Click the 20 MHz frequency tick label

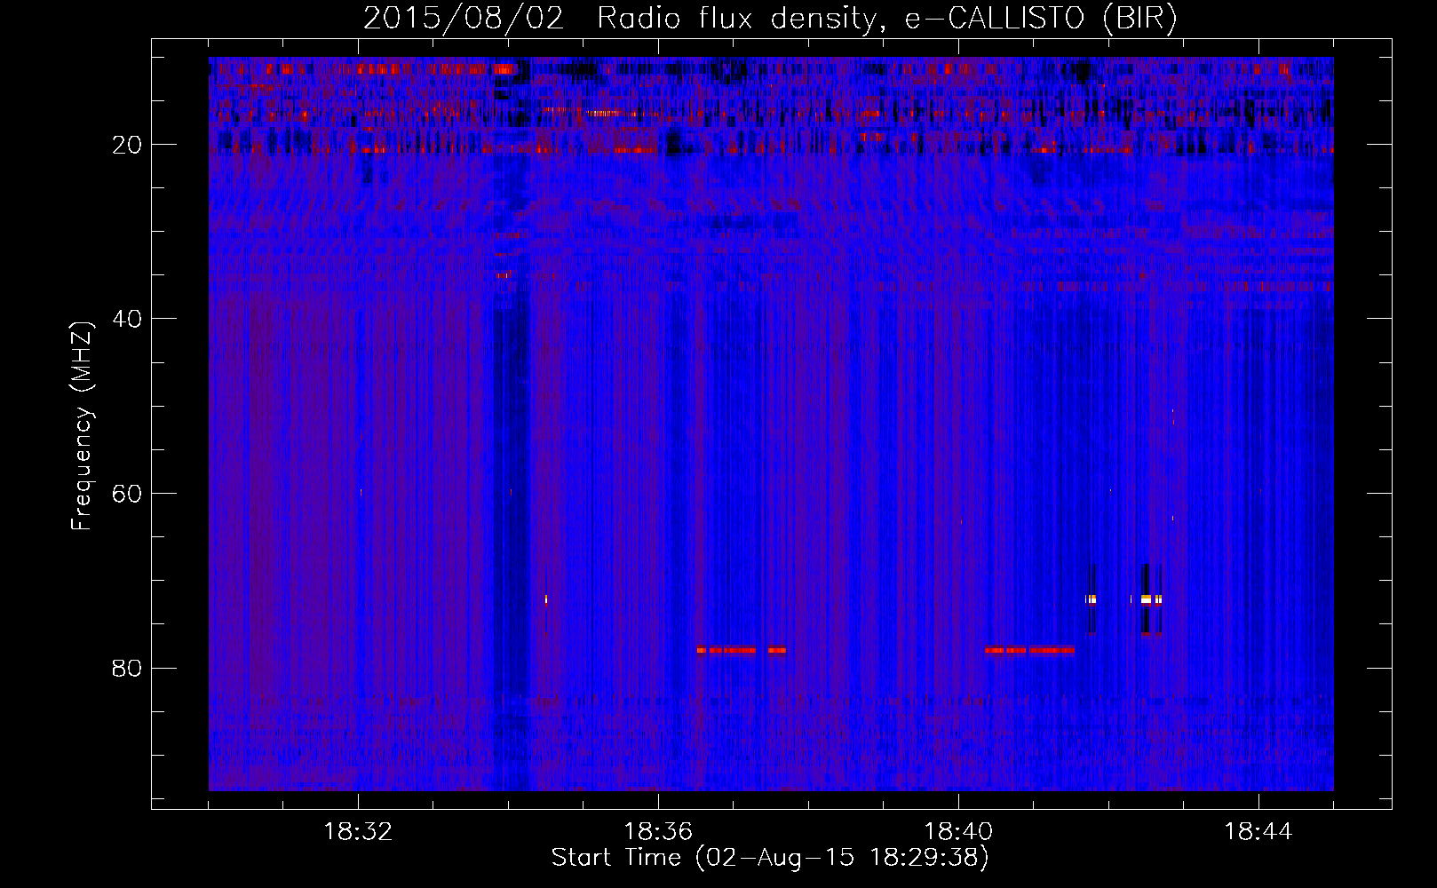pos(127,145)
